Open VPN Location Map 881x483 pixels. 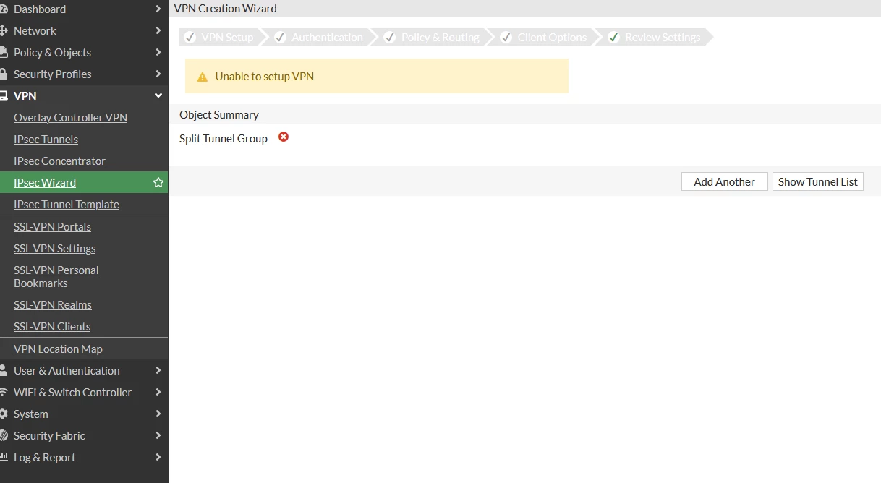[x=58, y=349]
